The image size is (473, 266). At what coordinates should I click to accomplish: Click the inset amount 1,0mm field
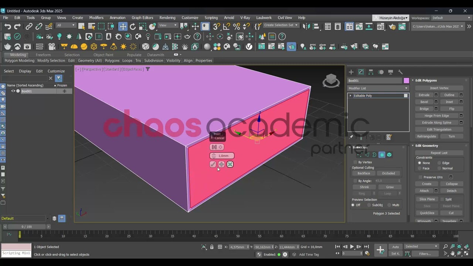click(x=222, y=156)
